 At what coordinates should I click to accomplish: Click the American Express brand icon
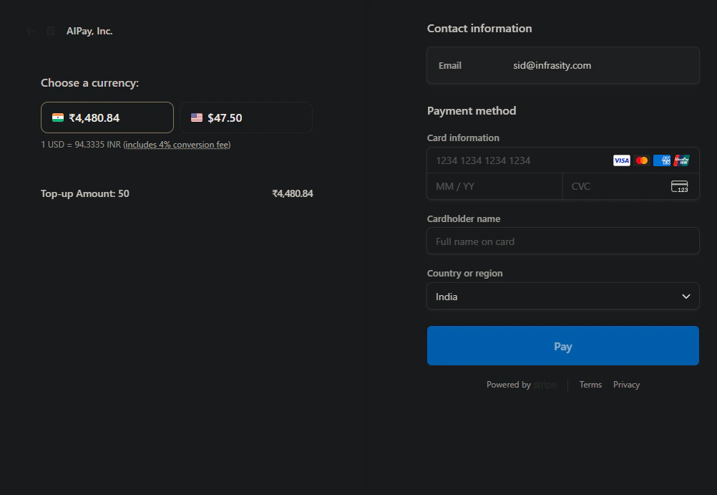[661, 160]
